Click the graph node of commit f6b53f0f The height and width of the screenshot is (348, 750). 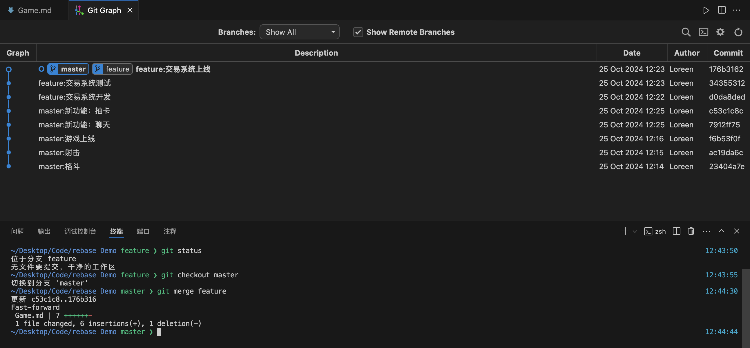(9, 139)
